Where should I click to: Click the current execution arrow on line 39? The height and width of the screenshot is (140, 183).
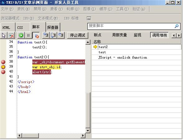[3, 67]
